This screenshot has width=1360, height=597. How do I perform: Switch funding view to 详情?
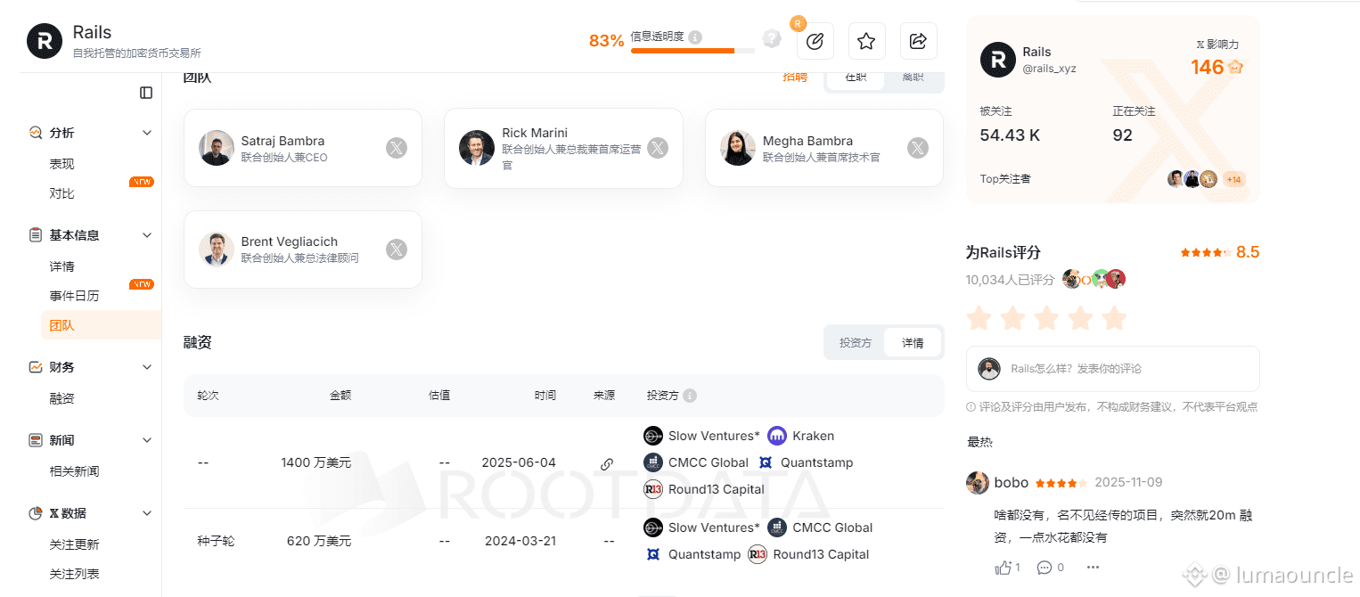(913, 343)
